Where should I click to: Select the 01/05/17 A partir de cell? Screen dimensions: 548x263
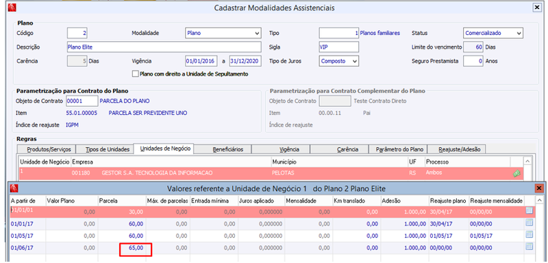coord(28,236)
